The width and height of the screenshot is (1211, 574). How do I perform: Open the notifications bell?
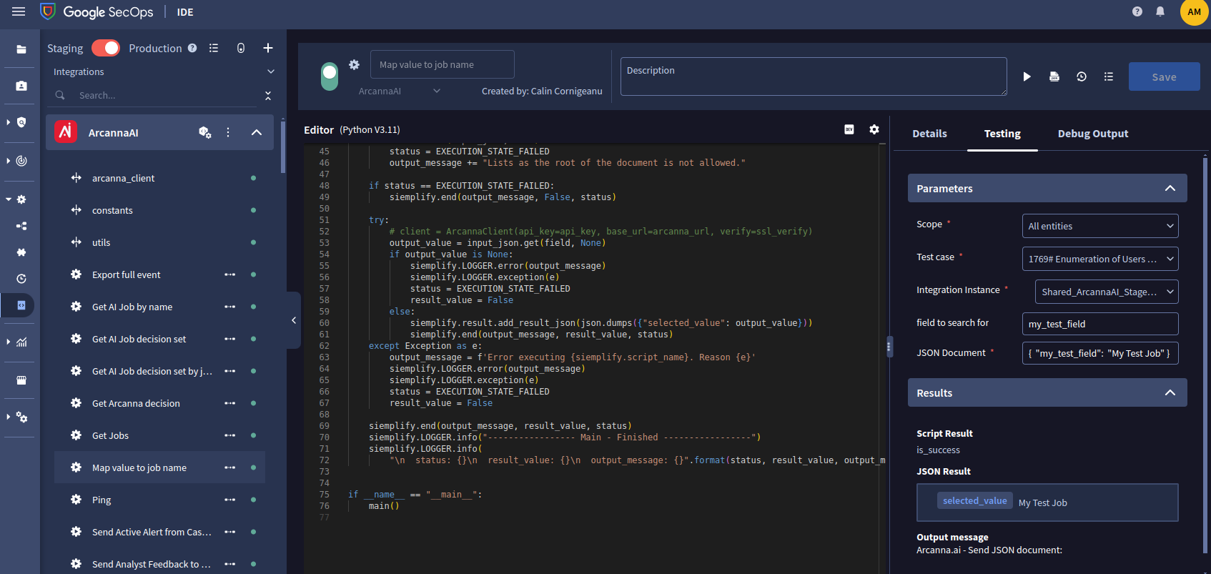(1160, 11)
